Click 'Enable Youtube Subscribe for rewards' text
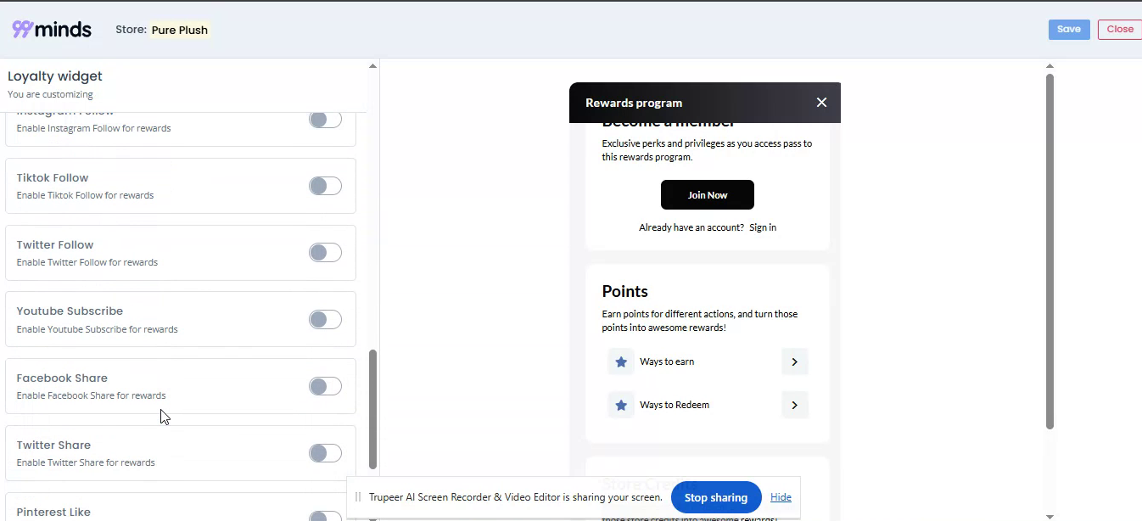 coord(97,329)
